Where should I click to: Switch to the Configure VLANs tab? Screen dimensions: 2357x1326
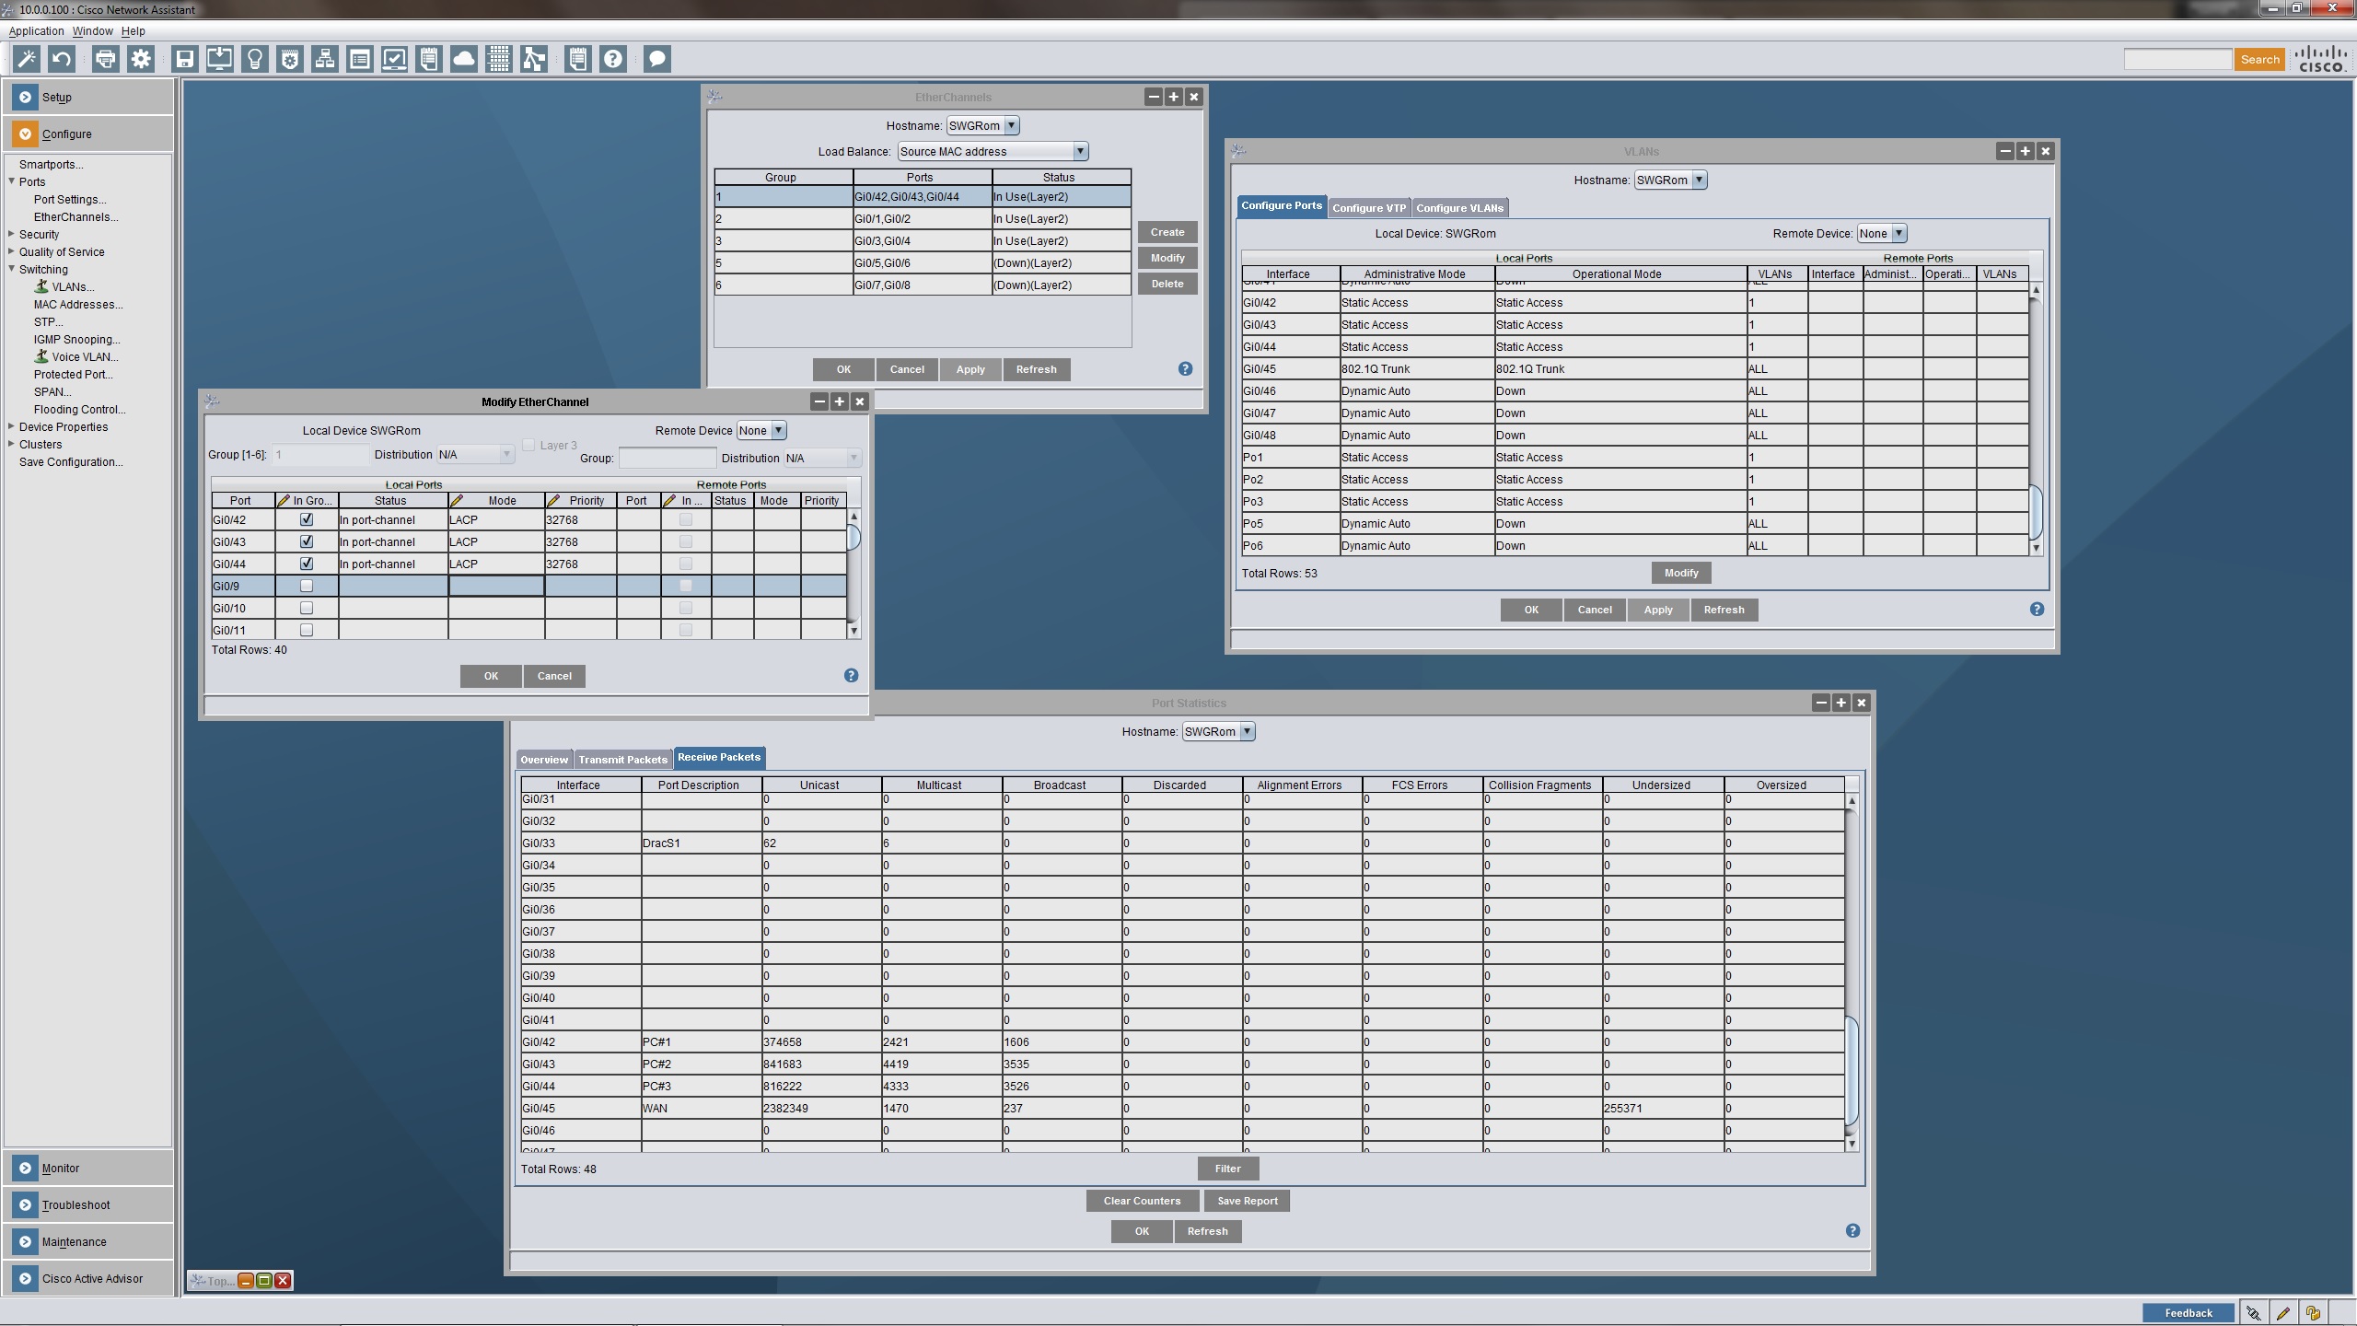[x=1459, y=208]
